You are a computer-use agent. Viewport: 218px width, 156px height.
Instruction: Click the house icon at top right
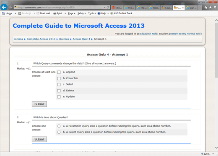pos(206,8)
